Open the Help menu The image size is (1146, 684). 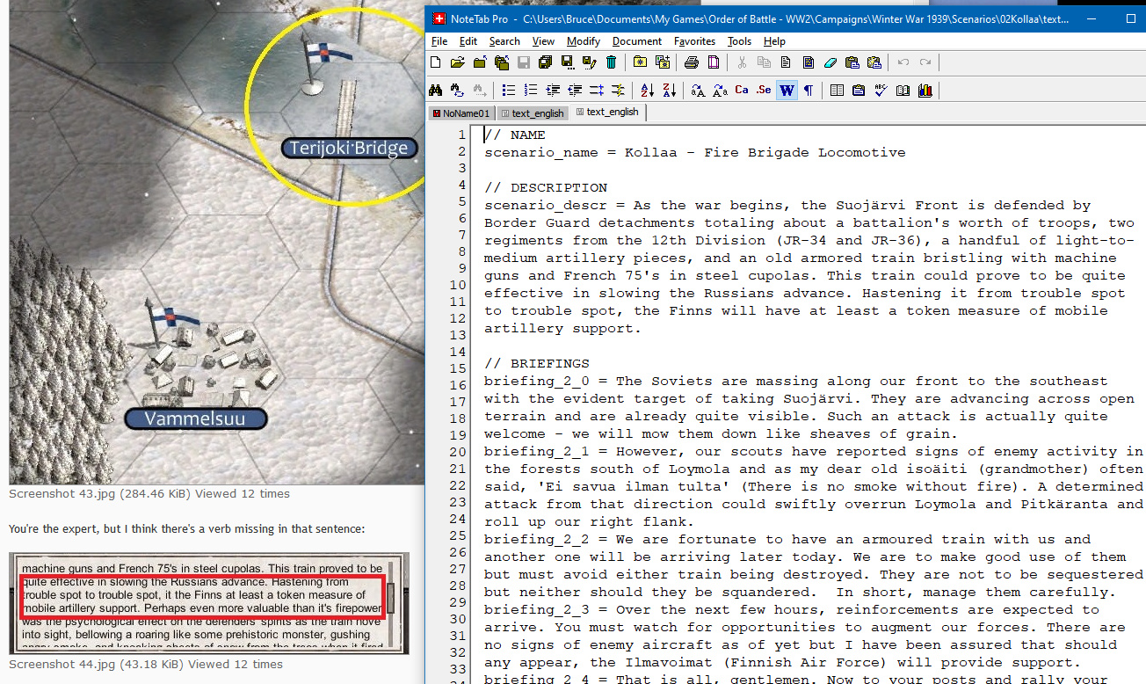[x=774, y=41]
